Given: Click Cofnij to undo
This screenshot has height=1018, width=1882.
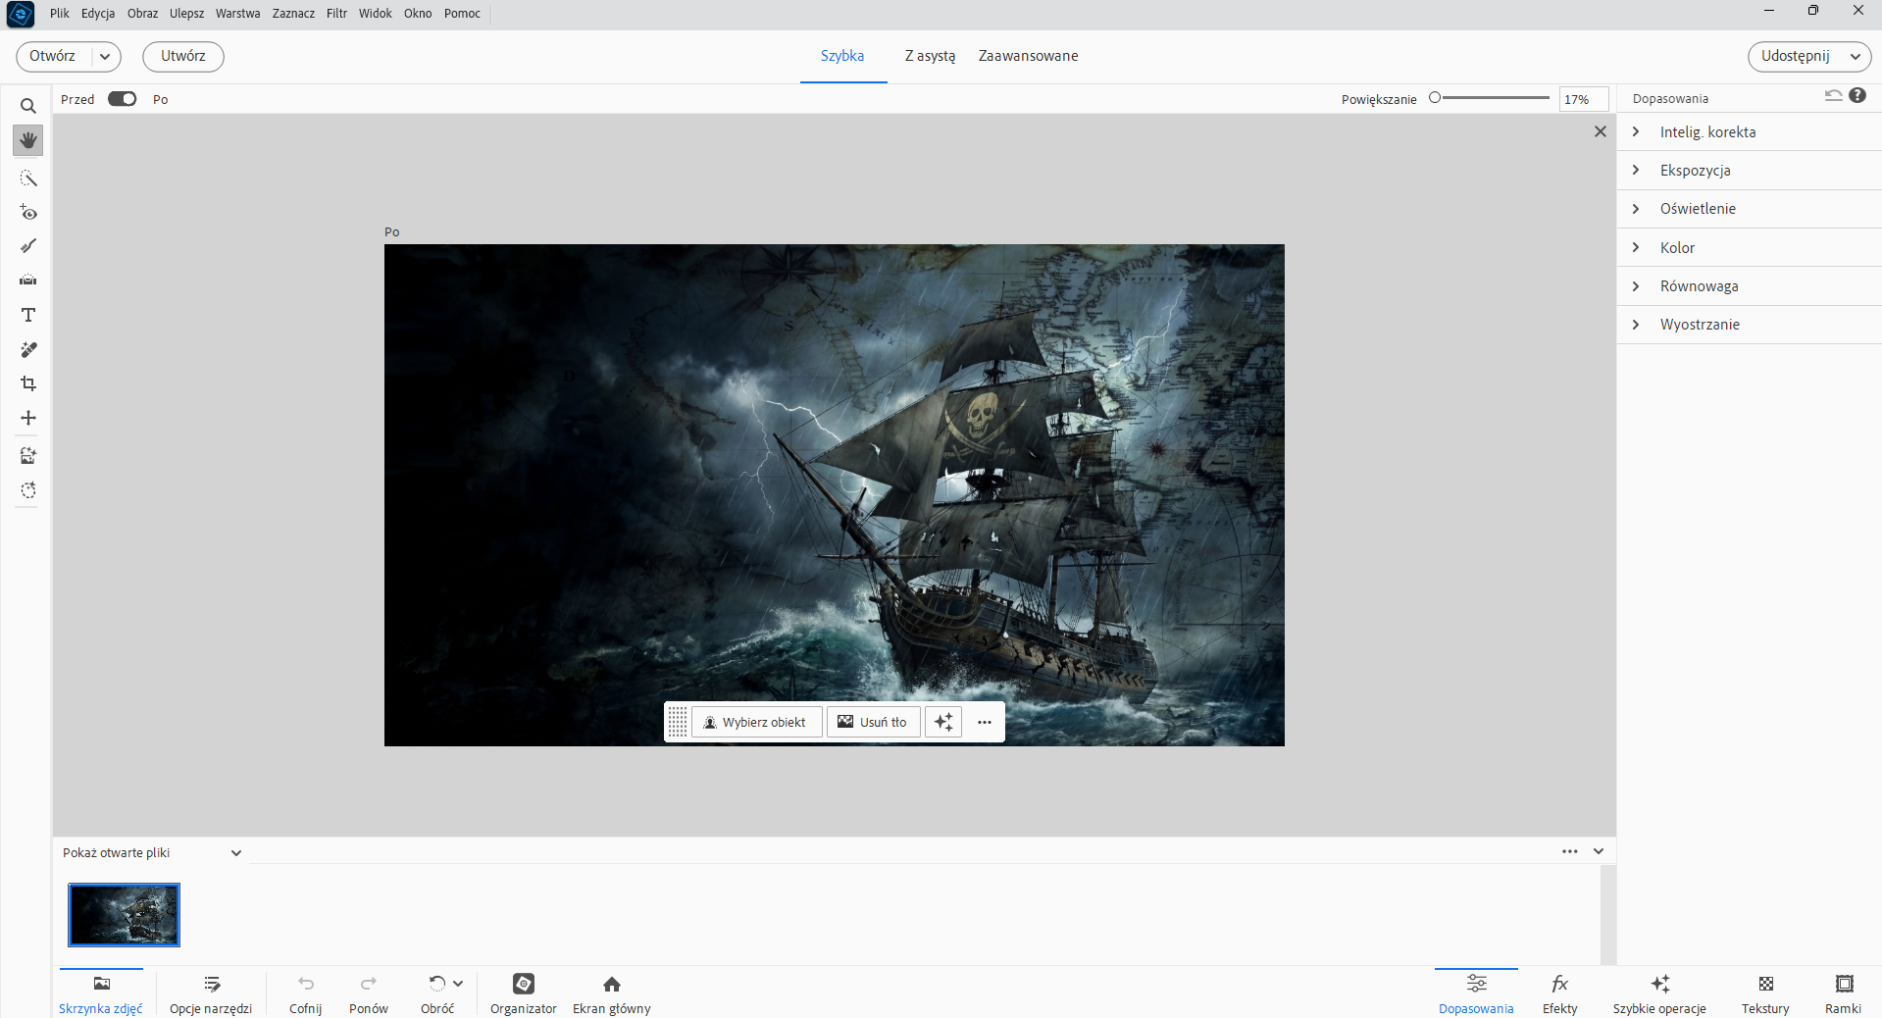Looking at the screenshot, I should pyautogui.click(x=306, y=993).
